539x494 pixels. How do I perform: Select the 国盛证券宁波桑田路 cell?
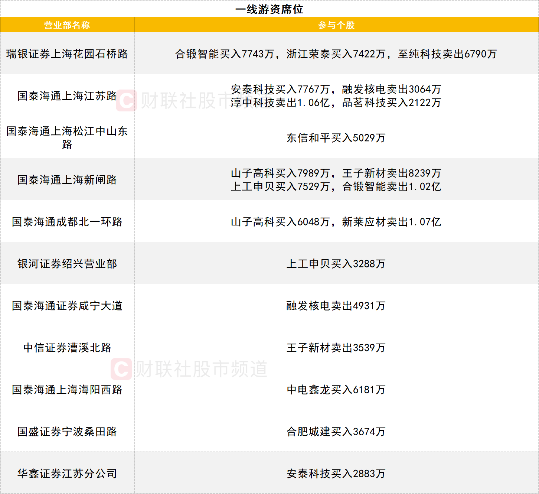point(67,432)
